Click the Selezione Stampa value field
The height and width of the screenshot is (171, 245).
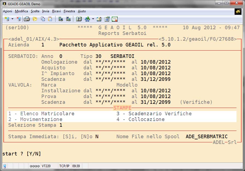(61, 125)
